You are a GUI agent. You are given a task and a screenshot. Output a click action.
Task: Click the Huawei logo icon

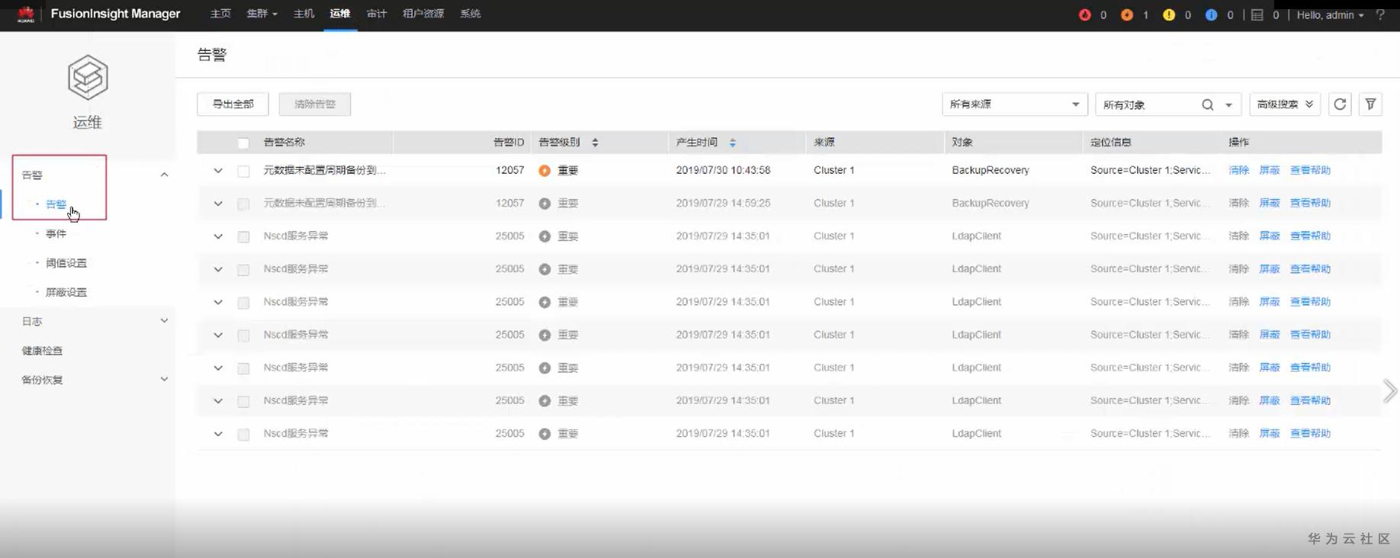click(x=26, y=14)
